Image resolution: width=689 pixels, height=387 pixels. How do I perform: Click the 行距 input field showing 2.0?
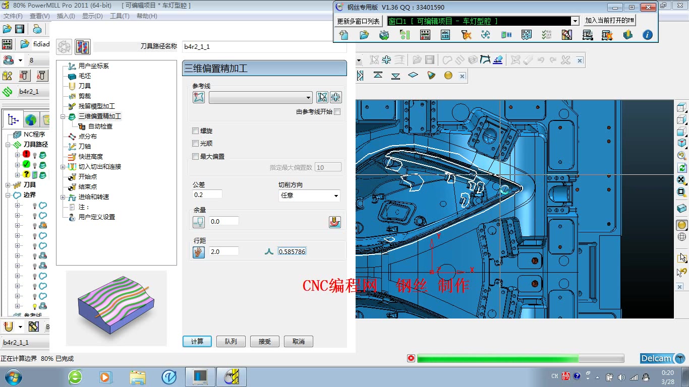pyautogui.click(x=223, y=251)
